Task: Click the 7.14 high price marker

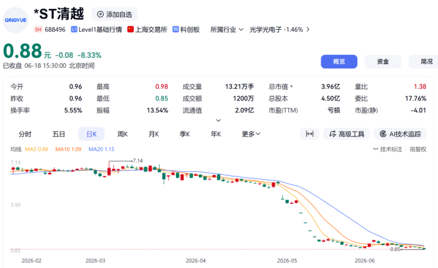Action: point(138,161)
